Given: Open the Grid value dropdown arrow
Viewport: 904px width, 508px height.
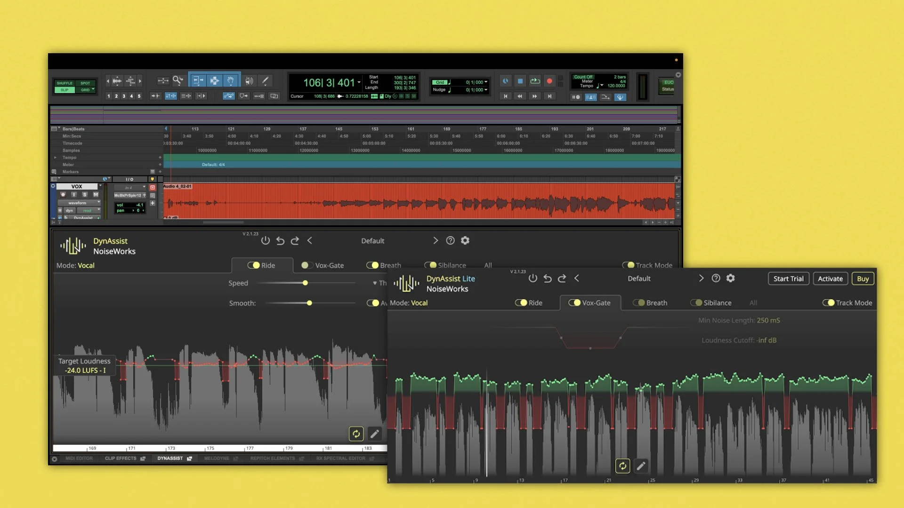Looking at the screenshot, I should point(486,82).
